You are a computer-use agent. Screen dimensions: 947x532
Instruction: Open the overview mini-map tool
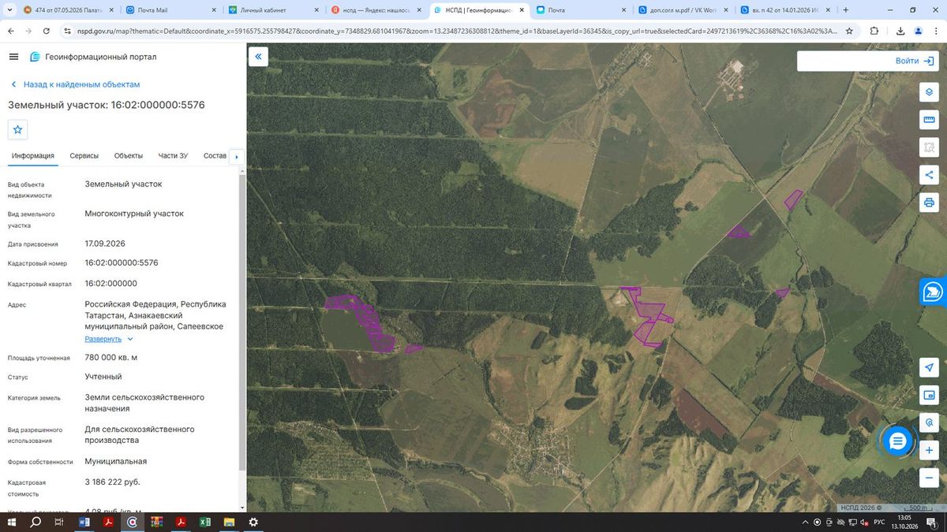(x=929, y=395)
